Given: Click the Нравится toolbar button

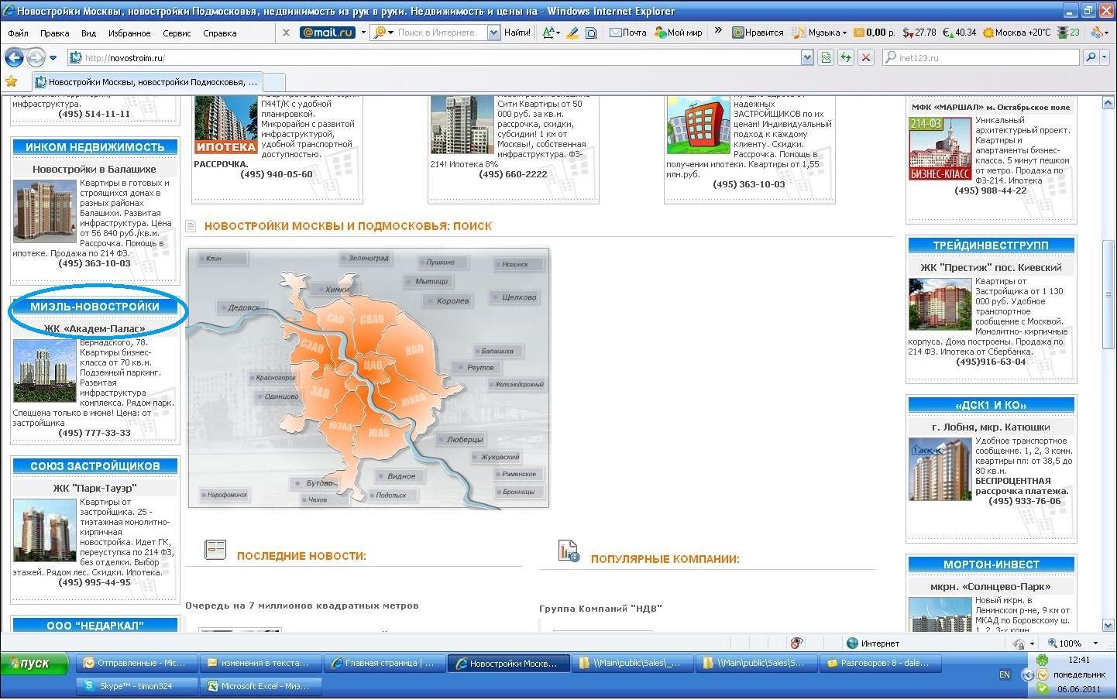Looking at the screenshot, I should pos(758,33).
